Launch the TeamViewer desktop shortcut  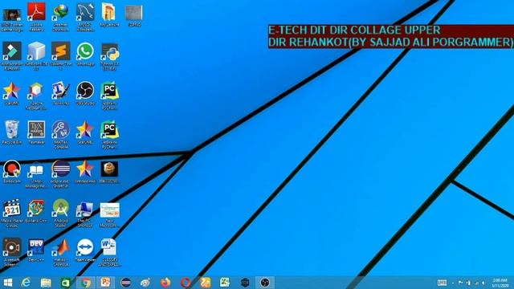click(x=85, y=247)
